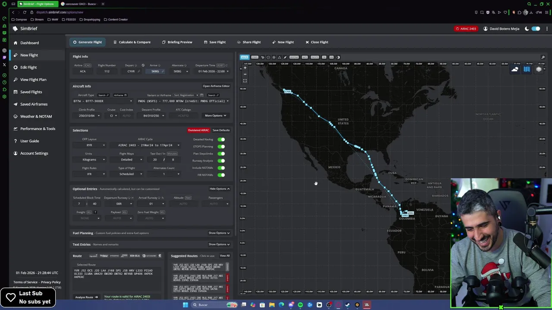Click the Analyze Route button
The width and height of the screenshot is (552, 310).
point(87,297)
